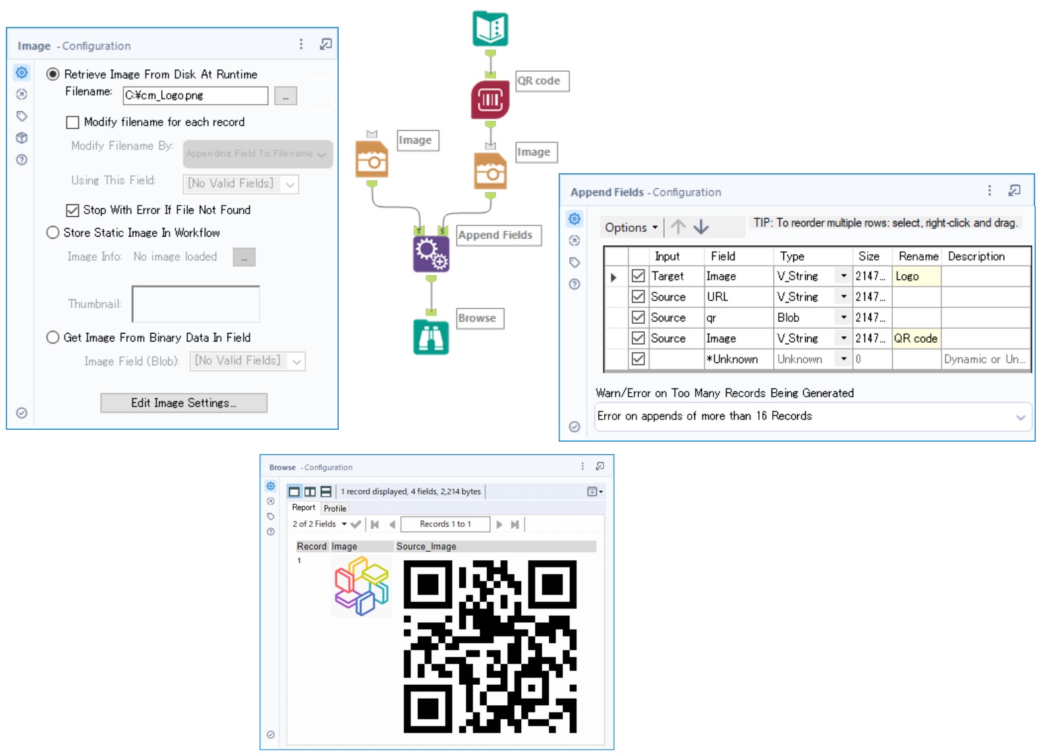Uncheck Stop With Error If File Not Found

[x=72, y=210]
